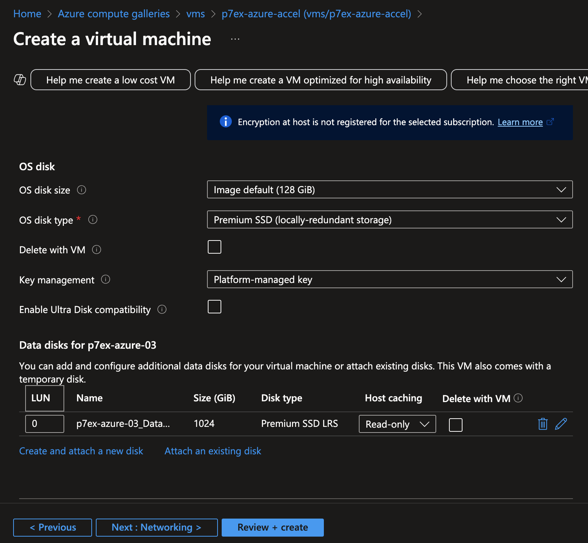The height and width of the screenshot is (543, 588).
Task: Enable Delete with VM for OS disk
Action: click(x=215, y=247)
